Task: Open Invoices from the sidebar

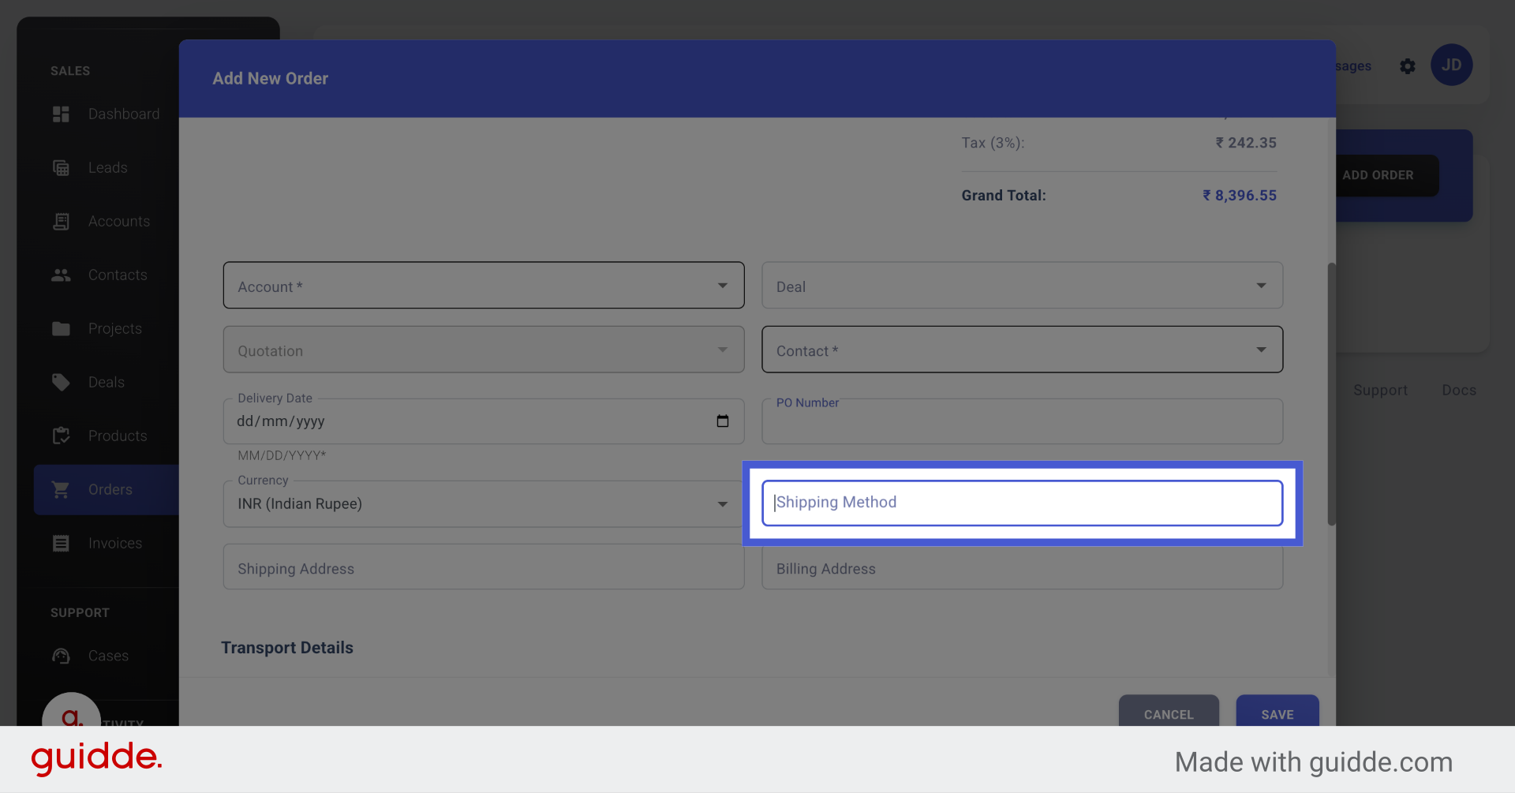Action: click(61, 543)
